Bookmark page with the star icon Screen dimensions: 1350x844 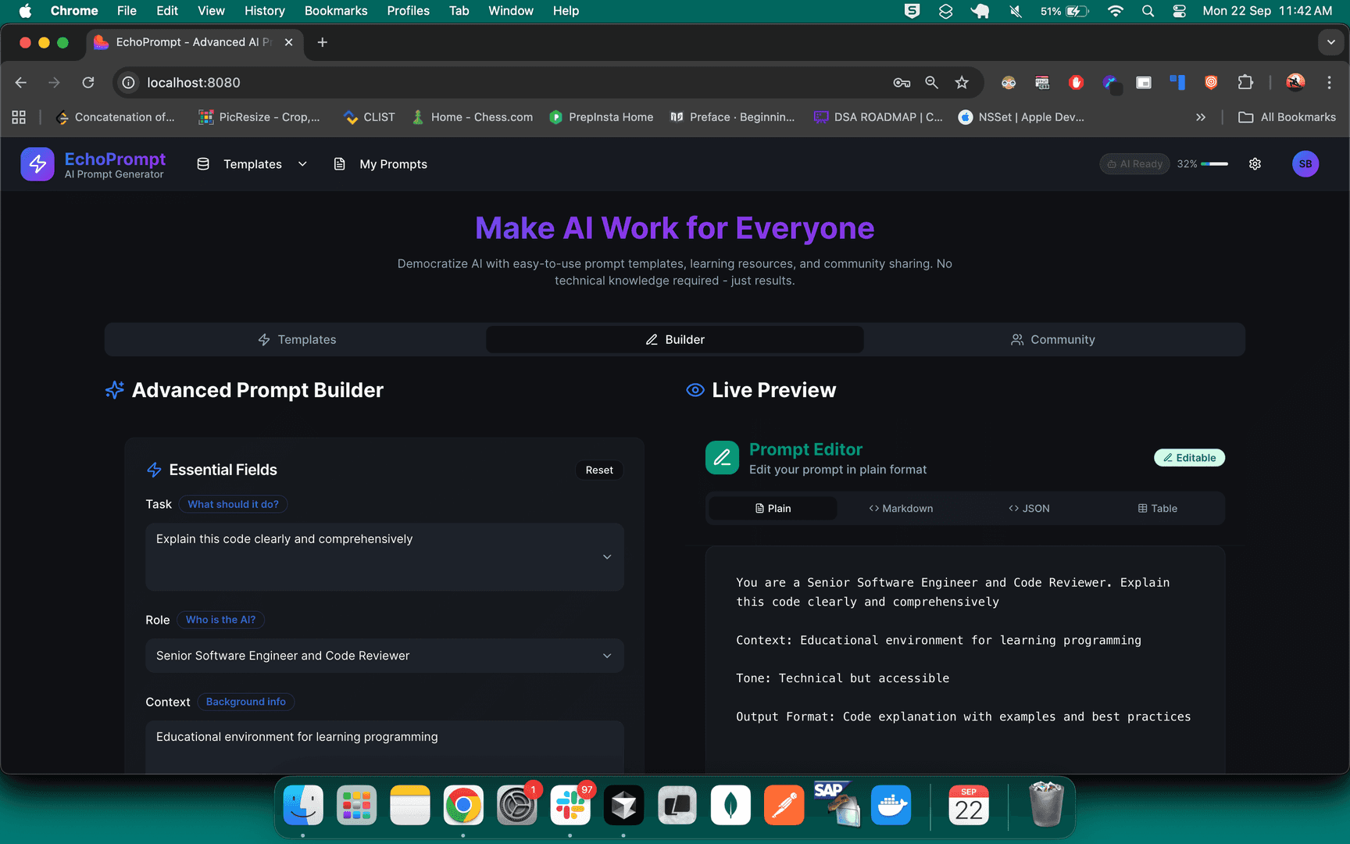point(962,83)
